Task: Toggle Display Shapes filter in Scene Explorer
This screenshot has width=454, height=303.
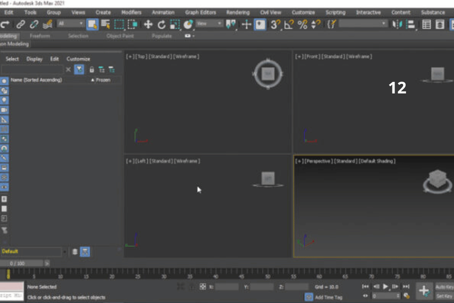Action: pyautogui.click(x=5, y=91)
